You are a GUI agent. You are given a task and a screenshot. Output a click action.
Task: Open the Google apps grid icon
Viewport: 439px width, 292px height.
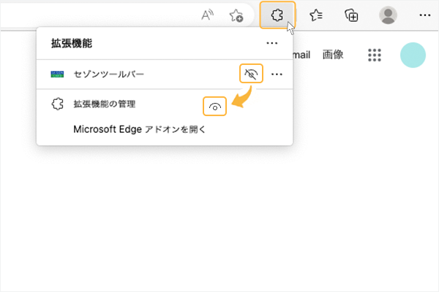click(x=375, y=55)
